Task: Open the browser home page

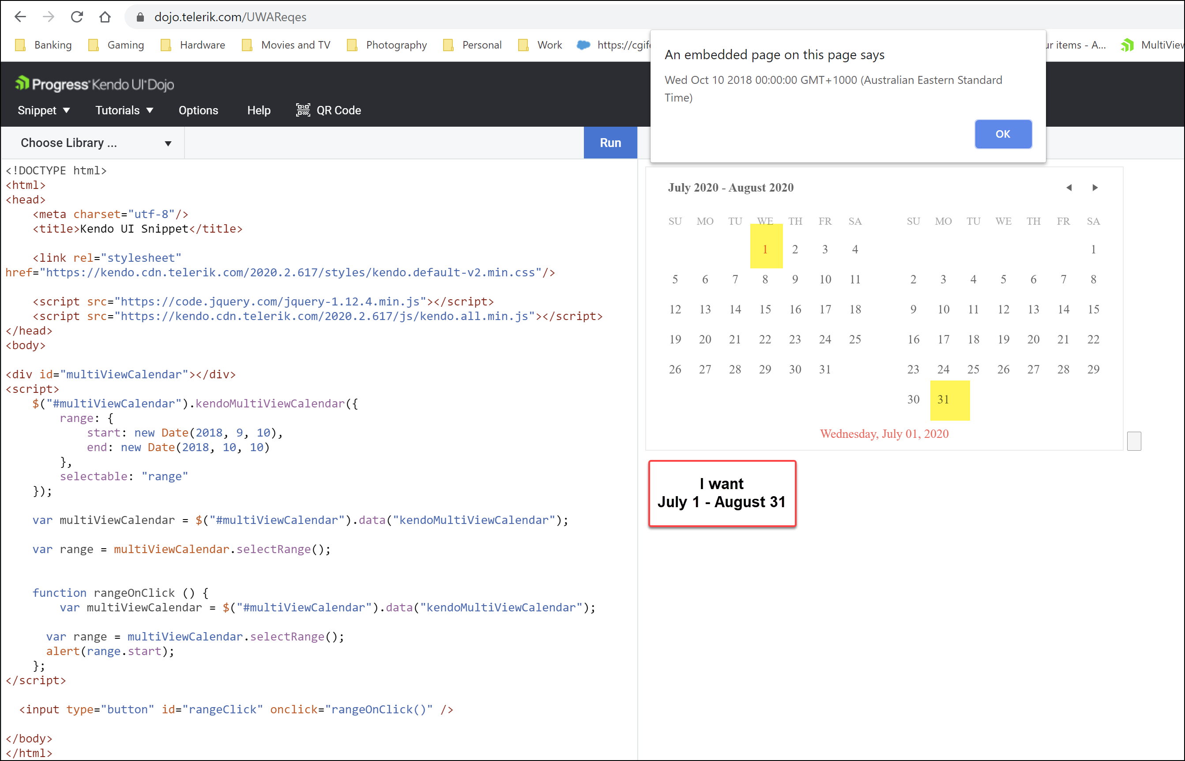Action: [x=105, y=17]
